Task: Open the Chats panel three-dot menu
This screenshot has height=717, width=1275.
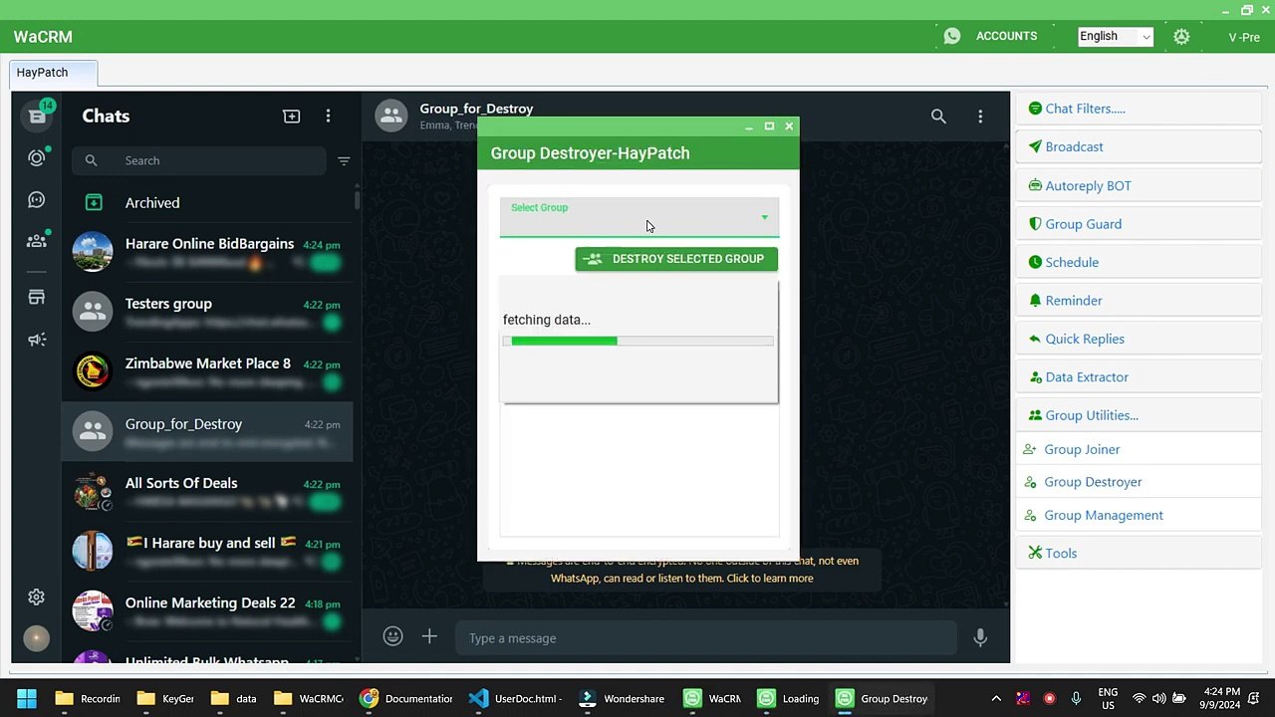Action: click(x=328, y=117)
